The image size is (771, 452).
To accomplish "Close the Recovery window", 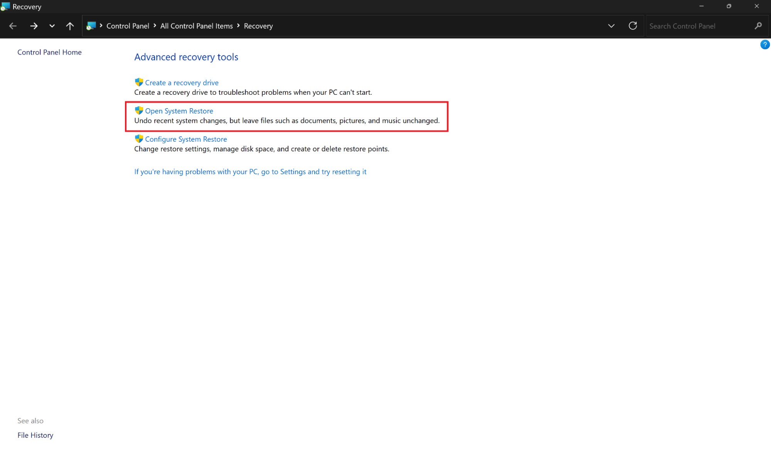I will (757, 6).
